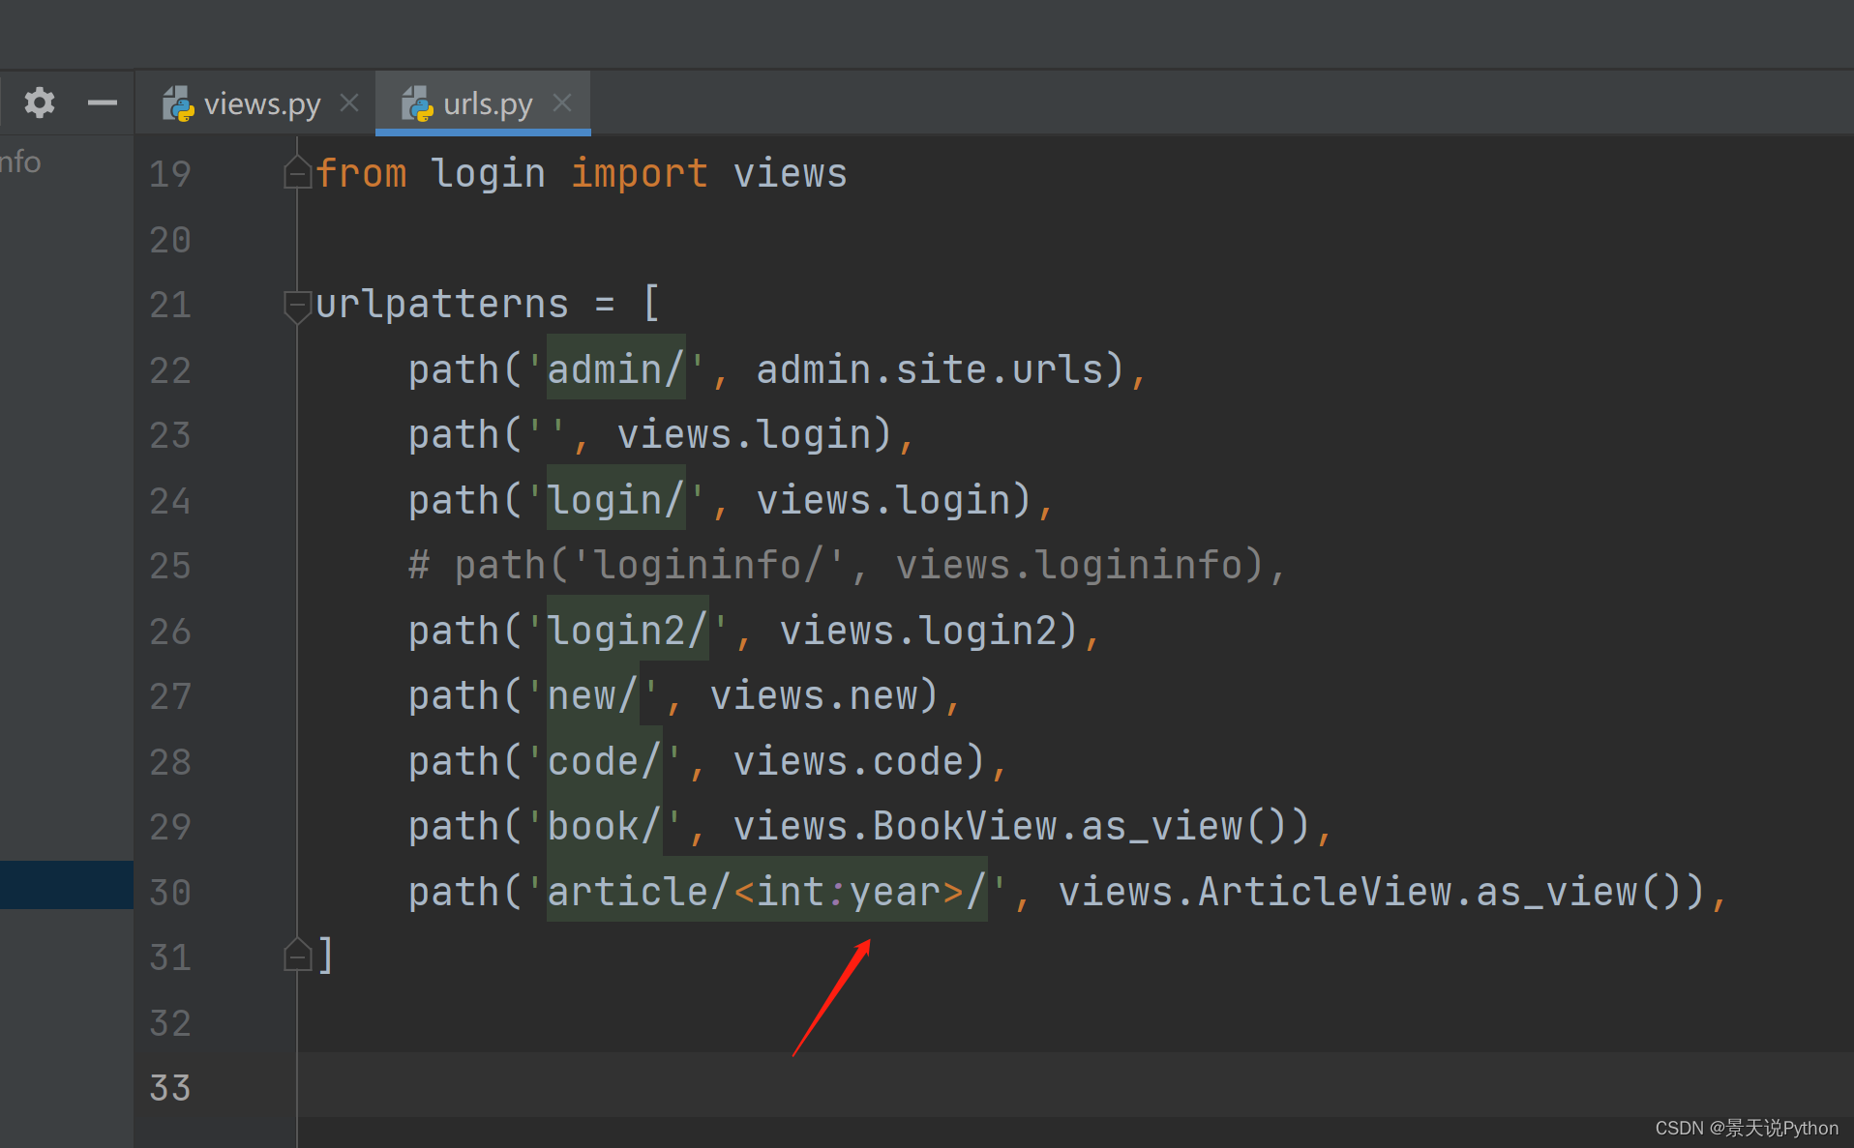Click the 'login' module name on line 19

tap(489, 174)
